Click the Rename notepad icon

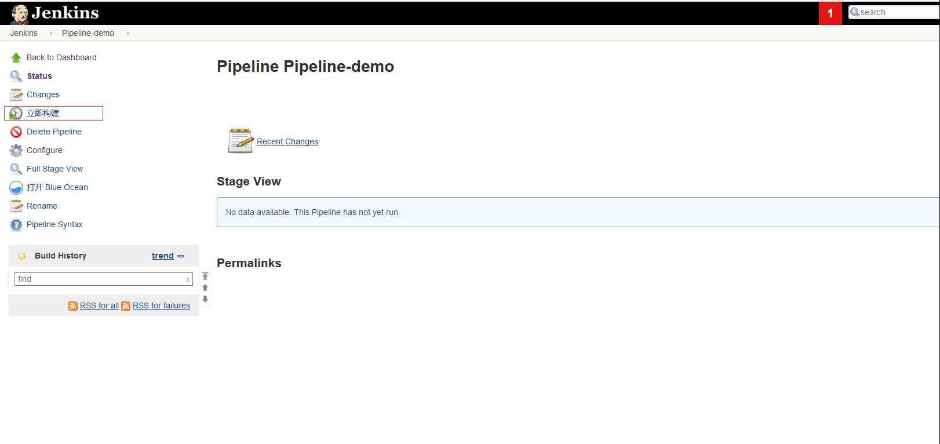point(16,206)
